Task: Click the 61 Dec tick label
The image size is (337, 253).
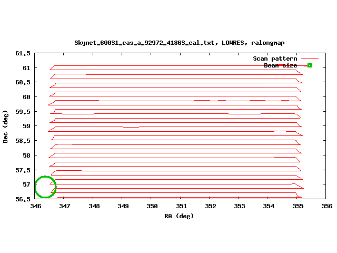Action: (x=26, y=68)
